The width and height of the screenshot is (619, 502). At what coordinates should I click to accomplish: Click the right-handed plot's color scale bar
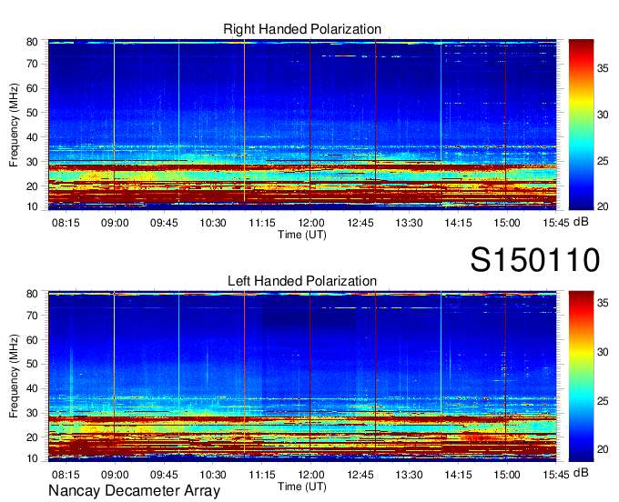coord(581,125)
